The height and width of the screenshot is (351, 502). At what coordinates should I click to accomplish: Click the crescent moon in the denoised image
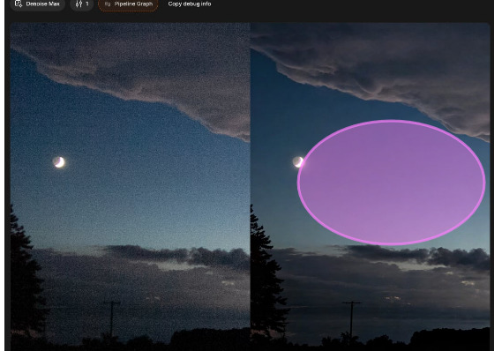point(297,162)
